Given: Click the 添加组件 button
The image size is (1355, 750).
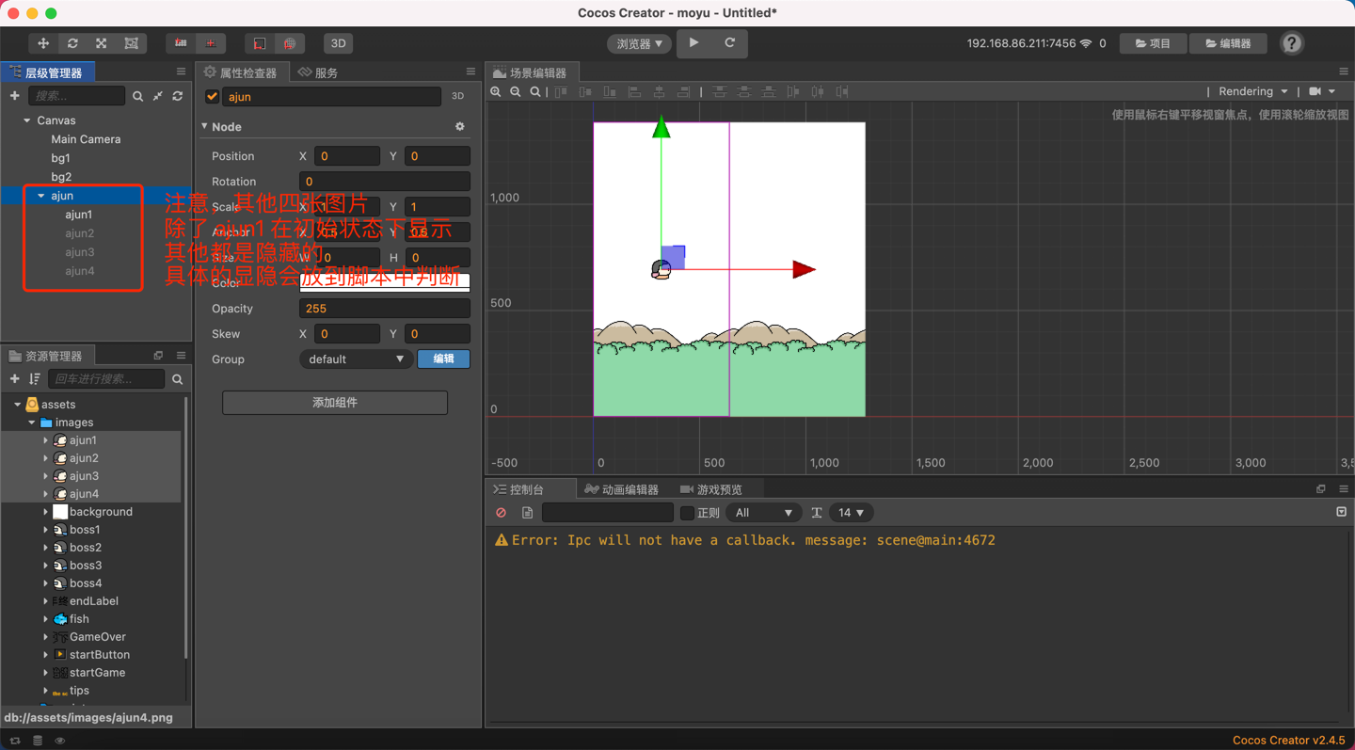Looking at the screenshot, I should 335,402.
